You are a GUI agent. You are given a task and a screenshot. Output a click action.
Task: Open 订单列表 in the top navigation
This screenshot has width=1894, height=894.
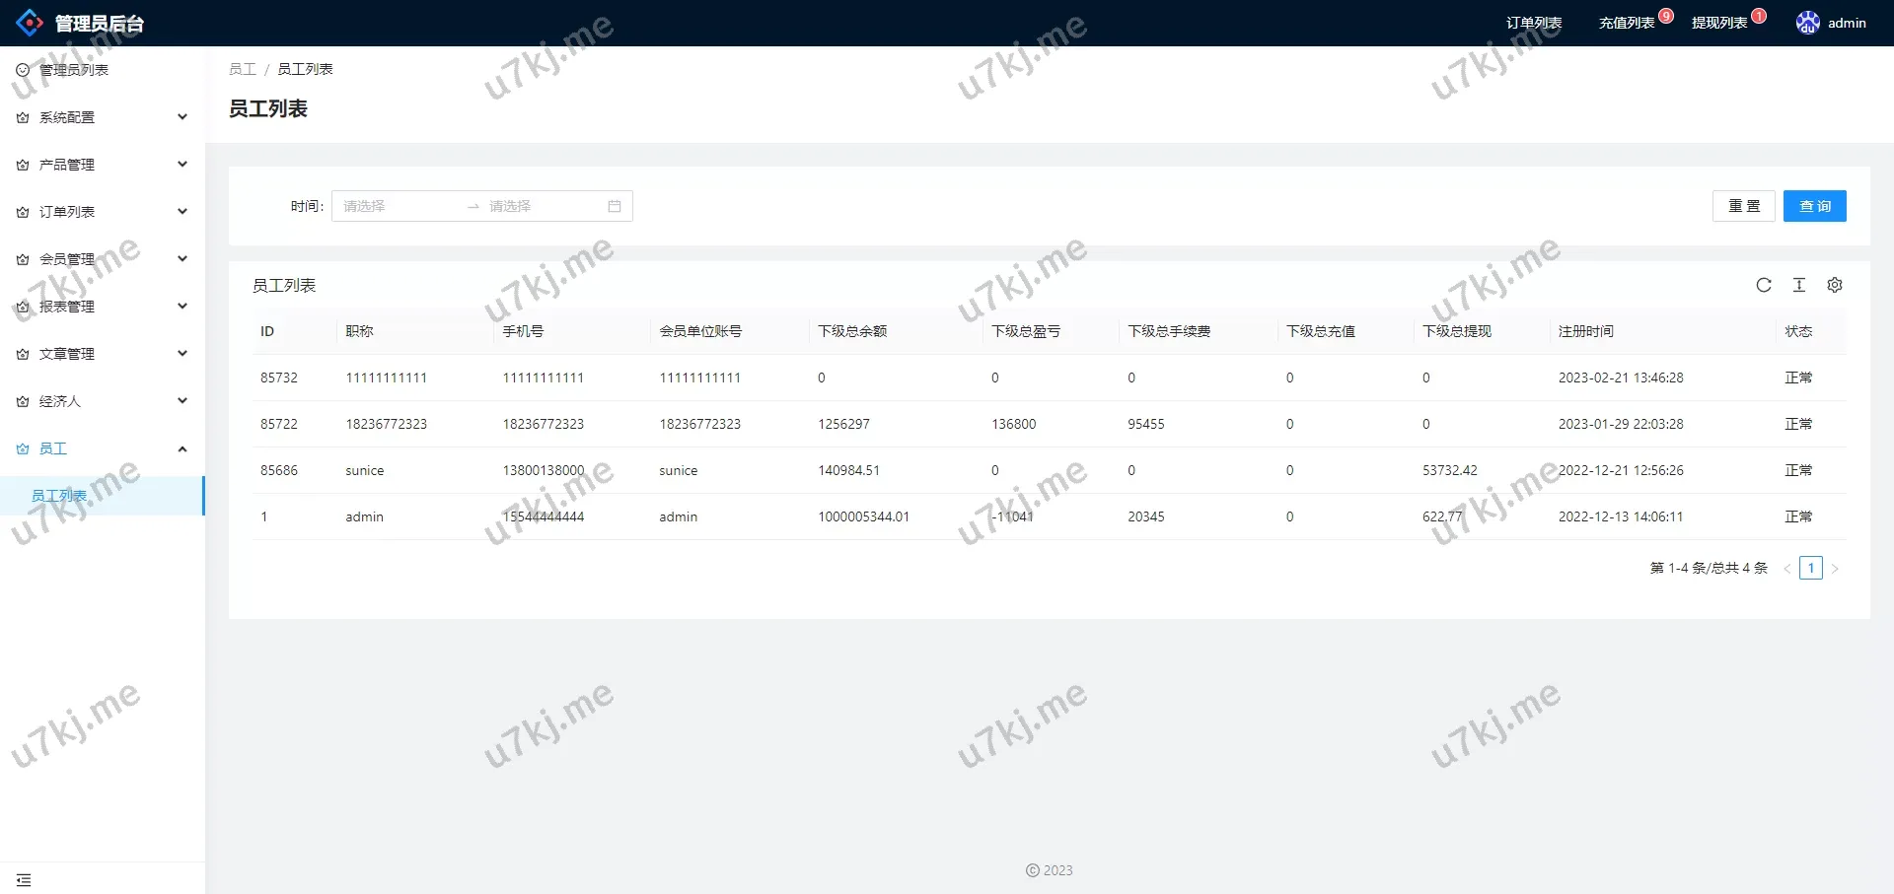point(1534,22)
